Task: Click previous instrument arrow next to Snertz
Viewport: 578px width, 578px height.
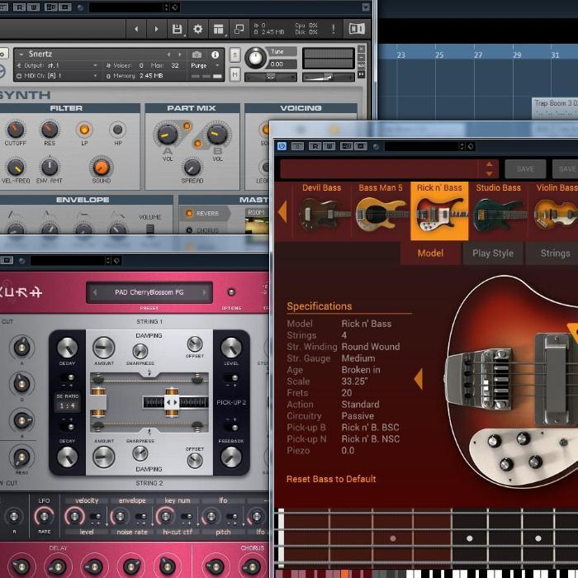Action: pos(168,54)
